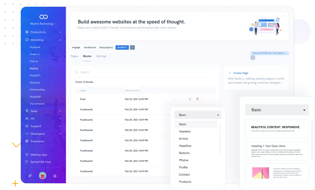This screenshot has height=190, width=315.
Task: Select the Heading 1 Text block thumbnail
Action: (277, 150)
